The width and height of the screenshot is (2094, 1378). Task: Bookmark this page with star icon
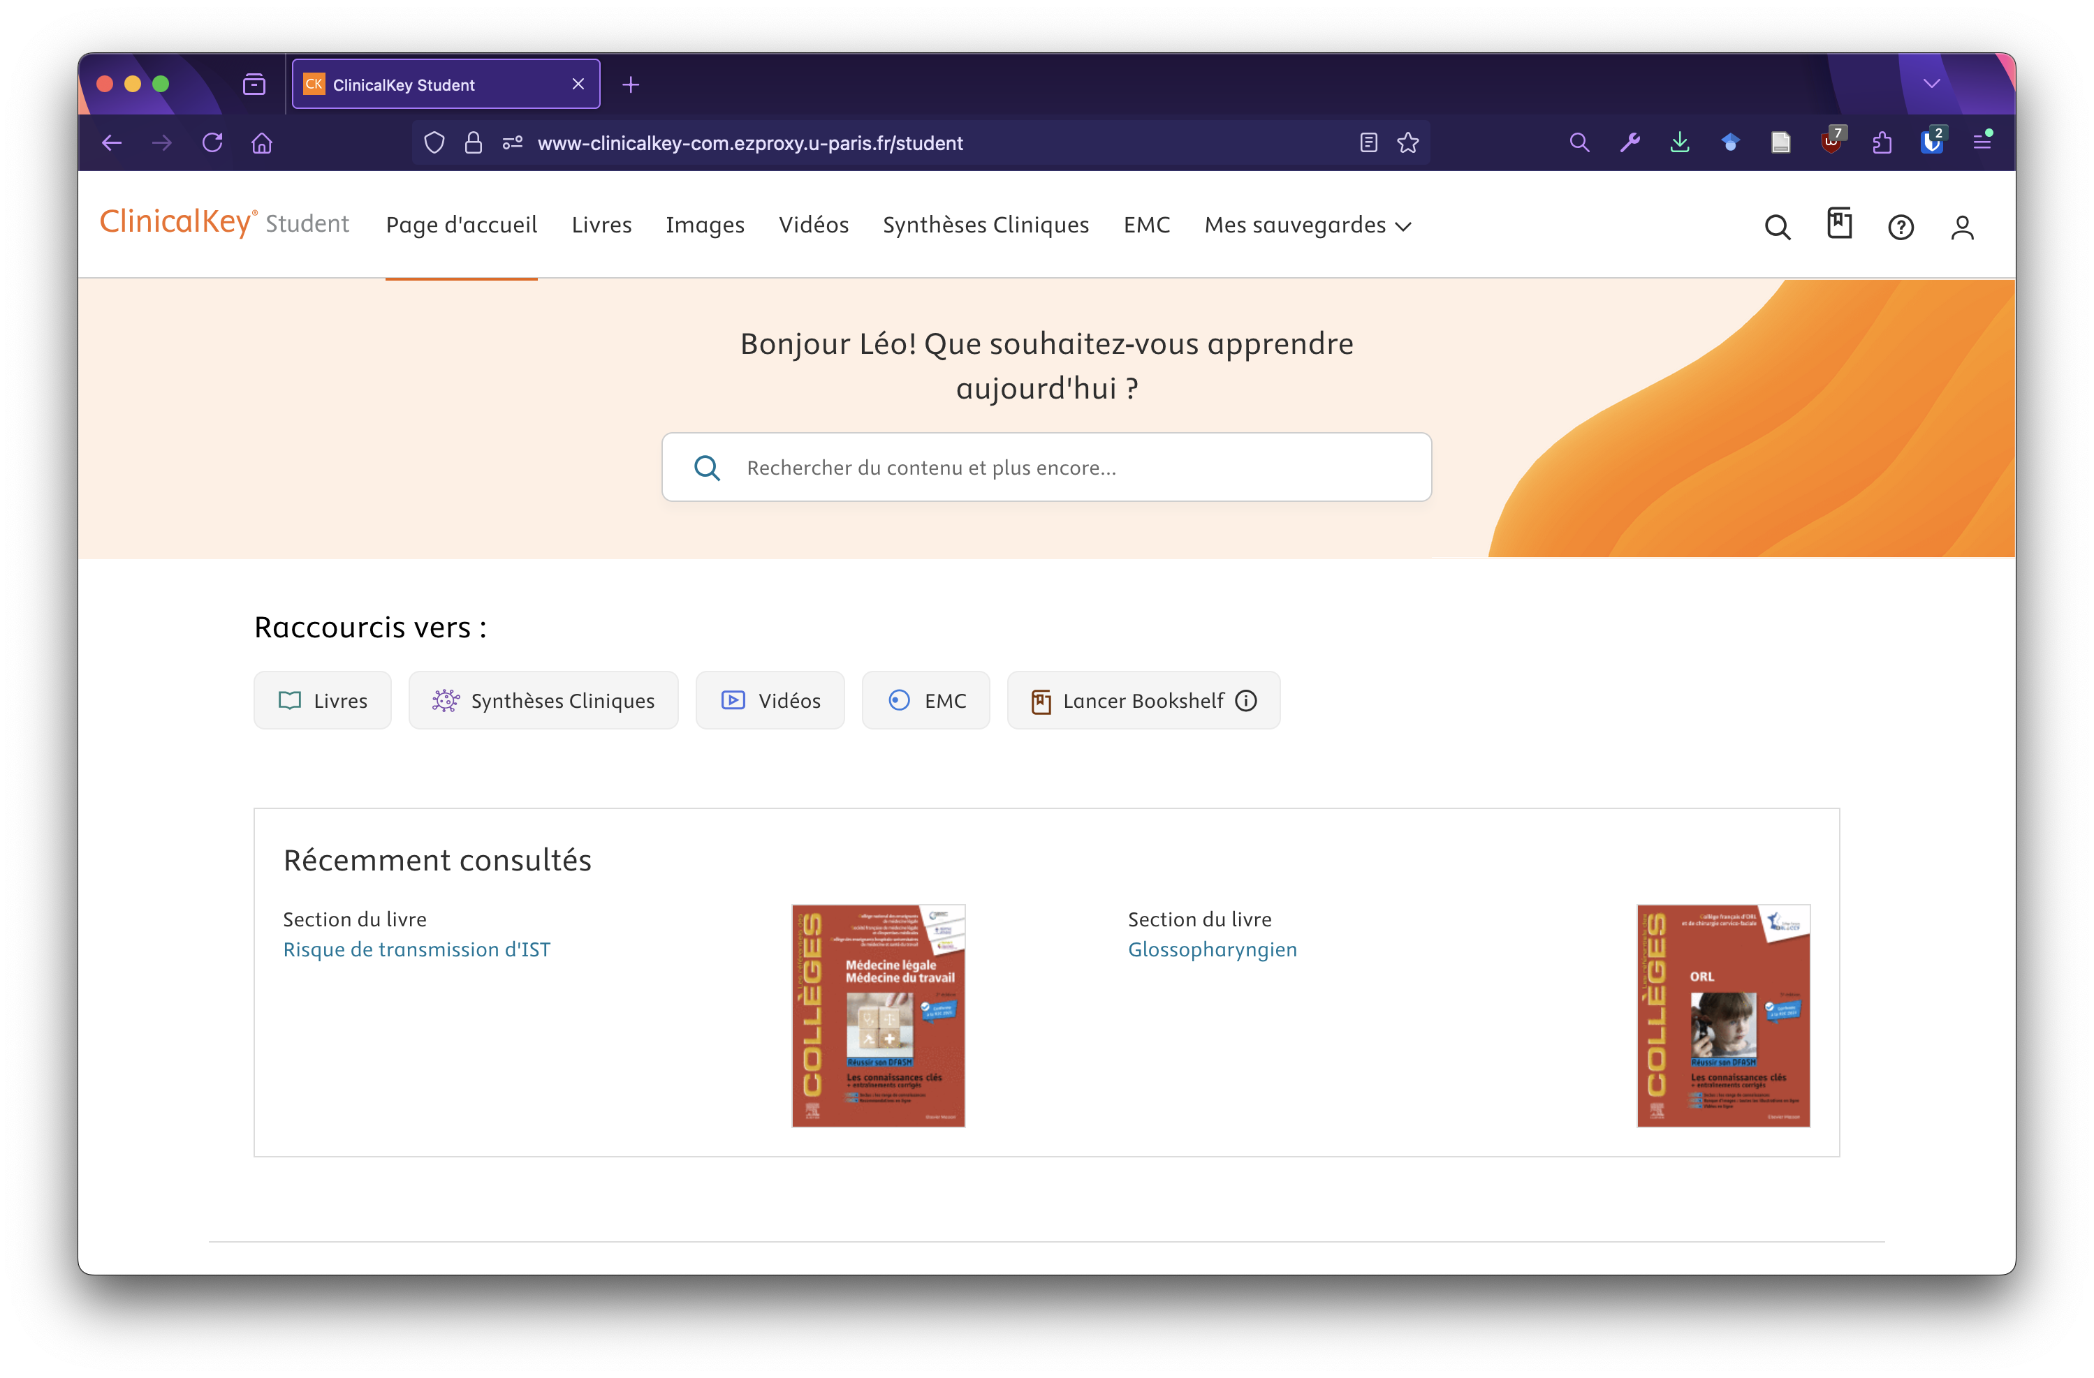click(1407, 142)
